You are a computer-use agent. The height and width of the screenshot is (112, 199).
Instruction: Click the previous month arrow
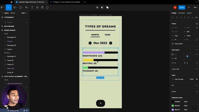coord(90,43)
